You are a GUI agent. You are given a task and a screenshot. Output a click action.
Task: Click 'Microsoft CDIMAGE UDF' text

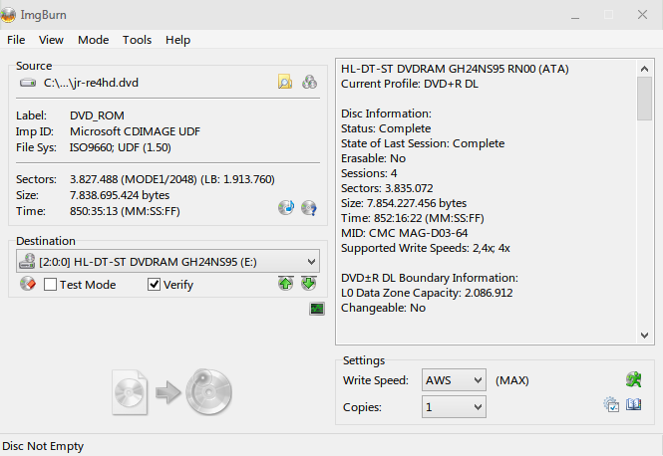pyautogui.click(x=135, y=131)
